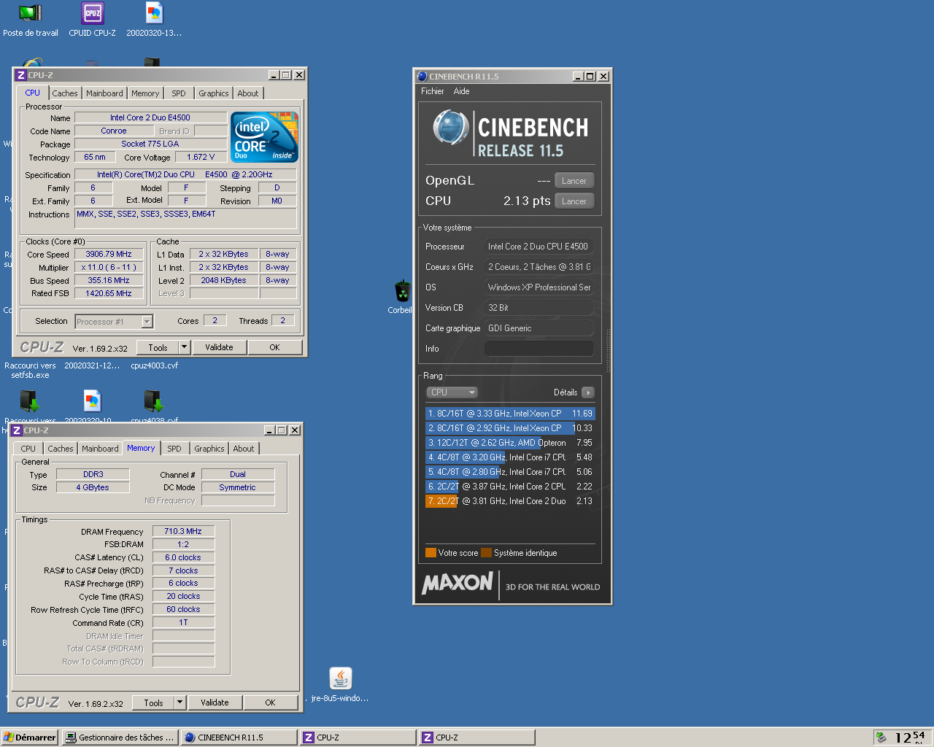Select rank 7 Core 2 Duo 3.81 GHz row
This screenshot has height=747, width=934.
coord(510,501)
